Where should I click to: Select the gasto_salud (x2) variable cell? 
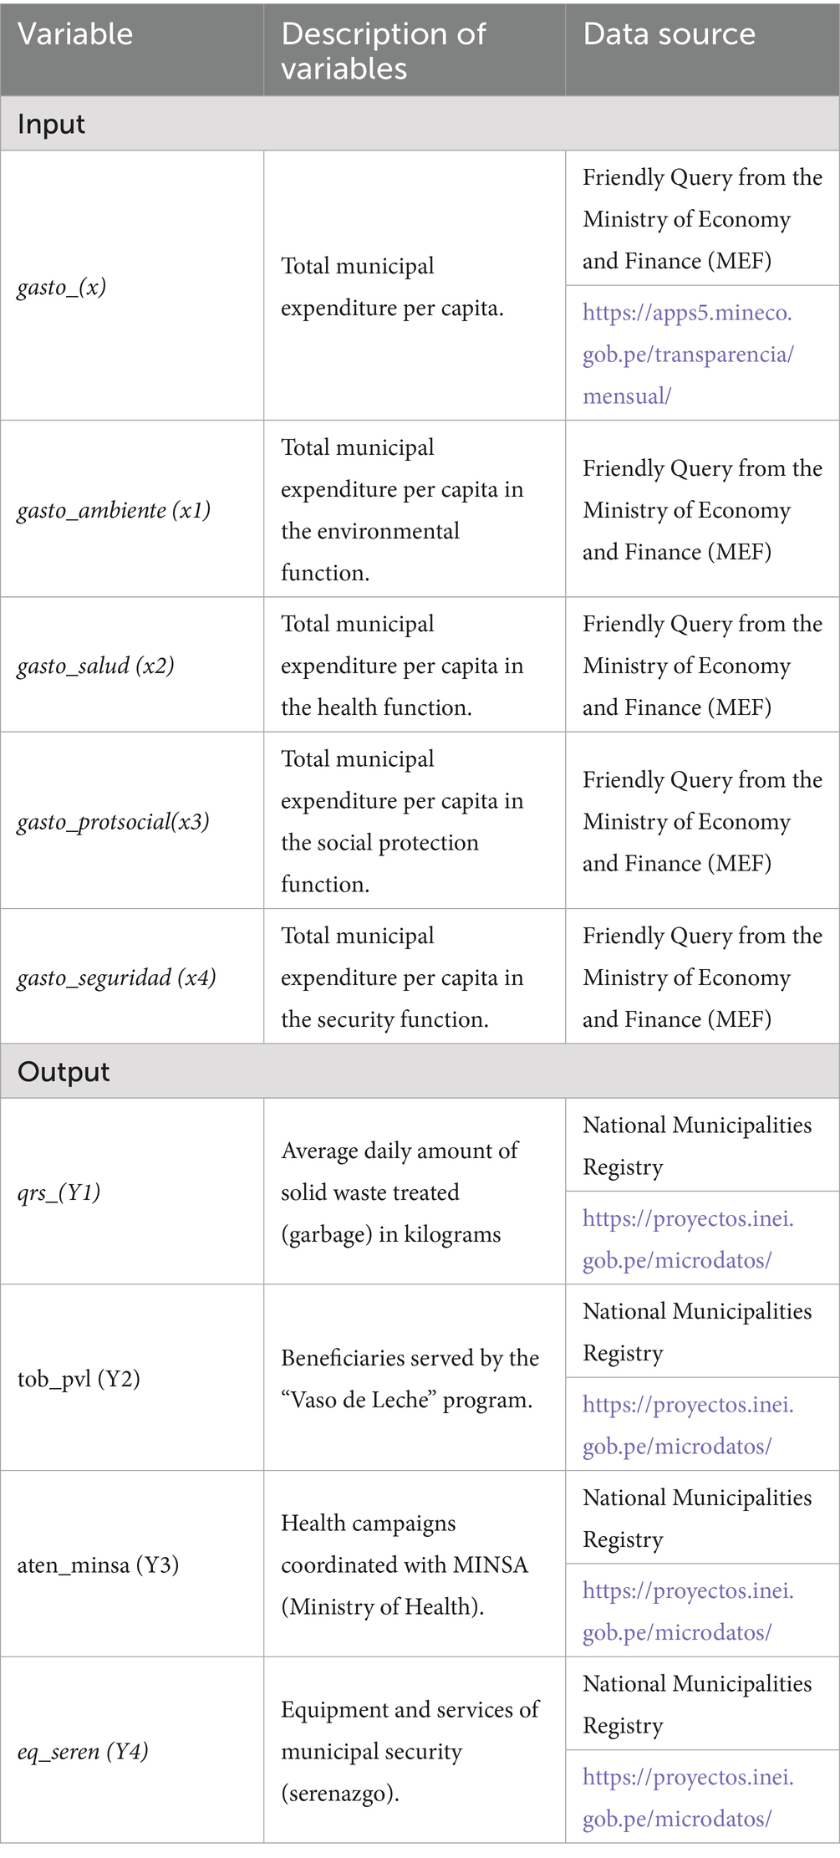pyautogui.click(x=96, y=666)
